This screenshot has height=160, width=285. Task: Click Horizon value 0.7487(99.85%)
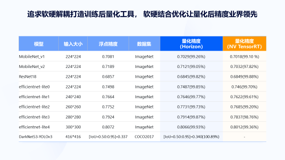[x=191, y=87]
